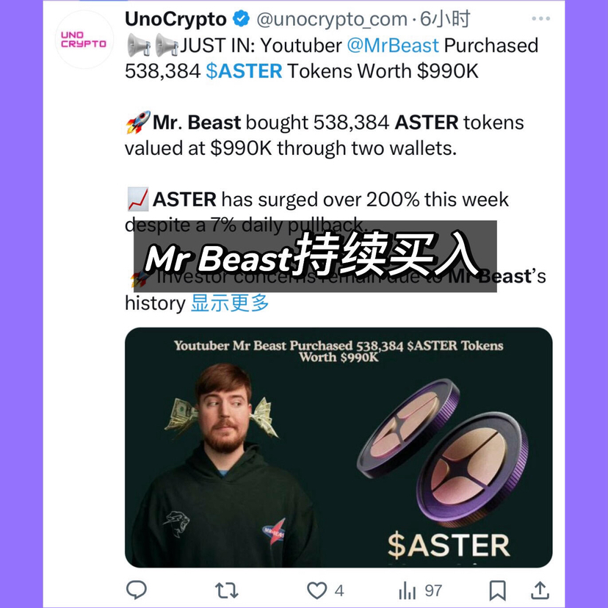Click the blue verified badge

tap(241, 19)
